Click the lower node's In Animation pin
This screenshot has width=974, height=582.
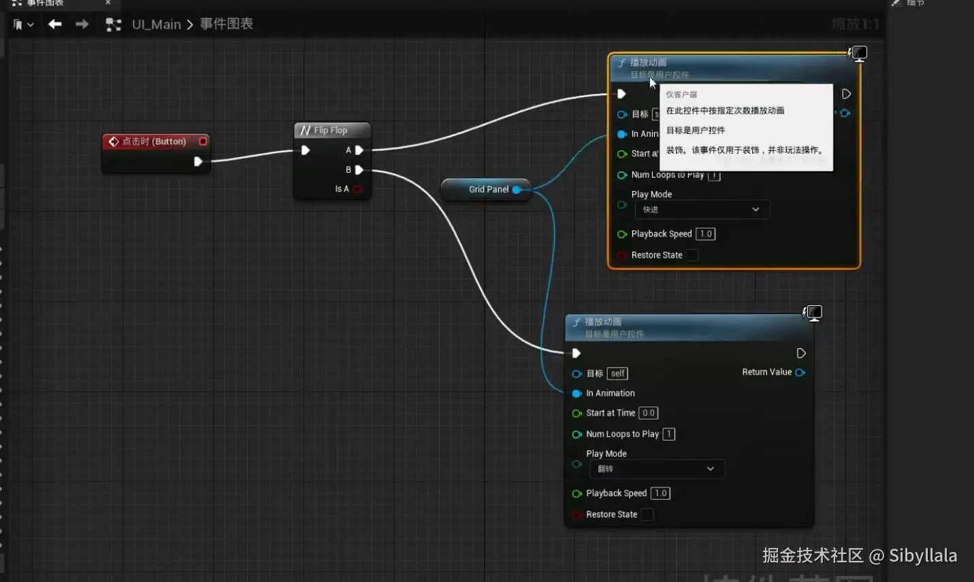point(577,394)
